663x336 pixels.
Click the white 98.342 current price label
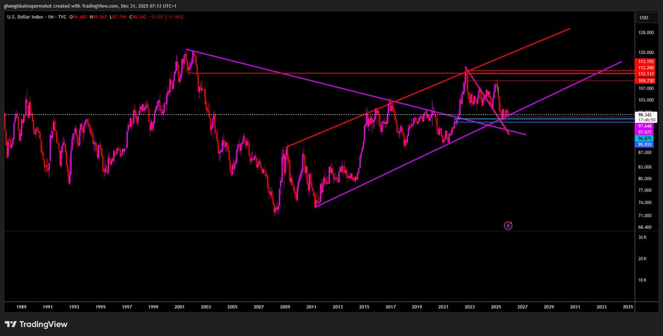(x=646, y=114)
